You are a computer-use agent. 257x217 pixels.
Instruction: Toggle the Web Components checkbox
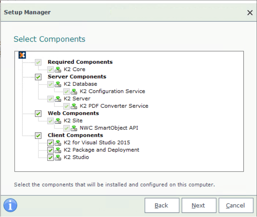(38, 113)
